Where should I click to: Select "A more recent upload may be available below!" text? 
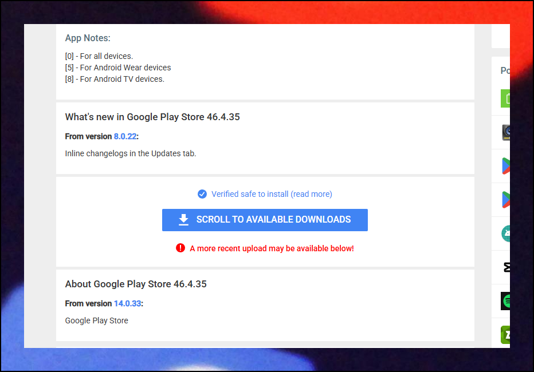pos(272,248)
